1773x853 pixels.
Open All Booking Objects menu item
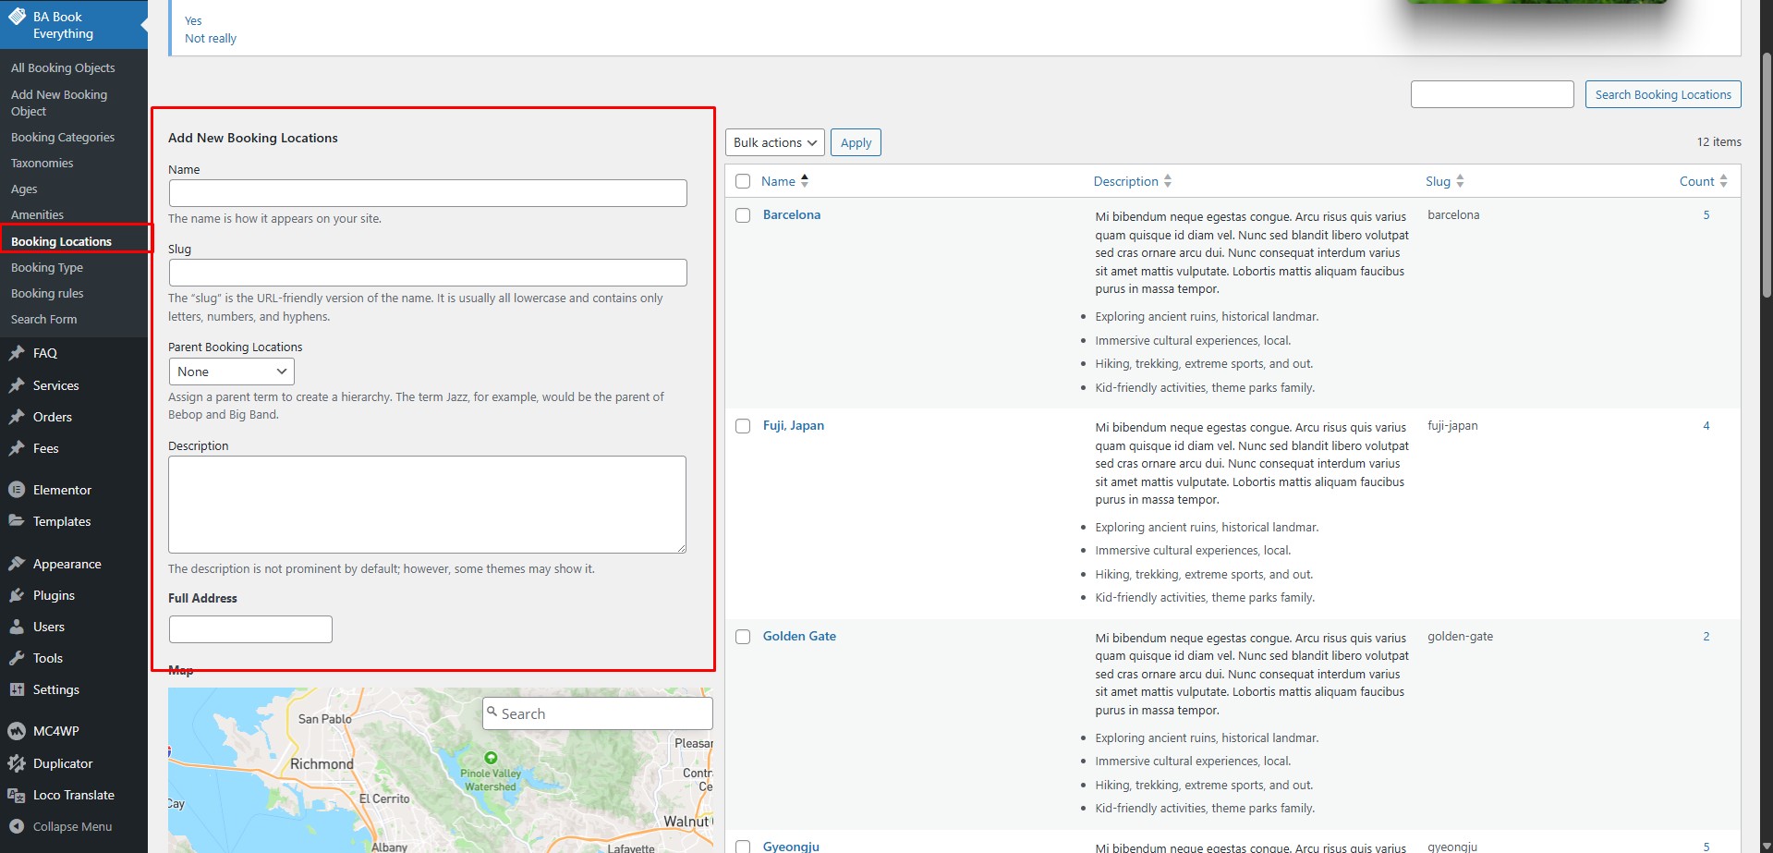(63, 67)
